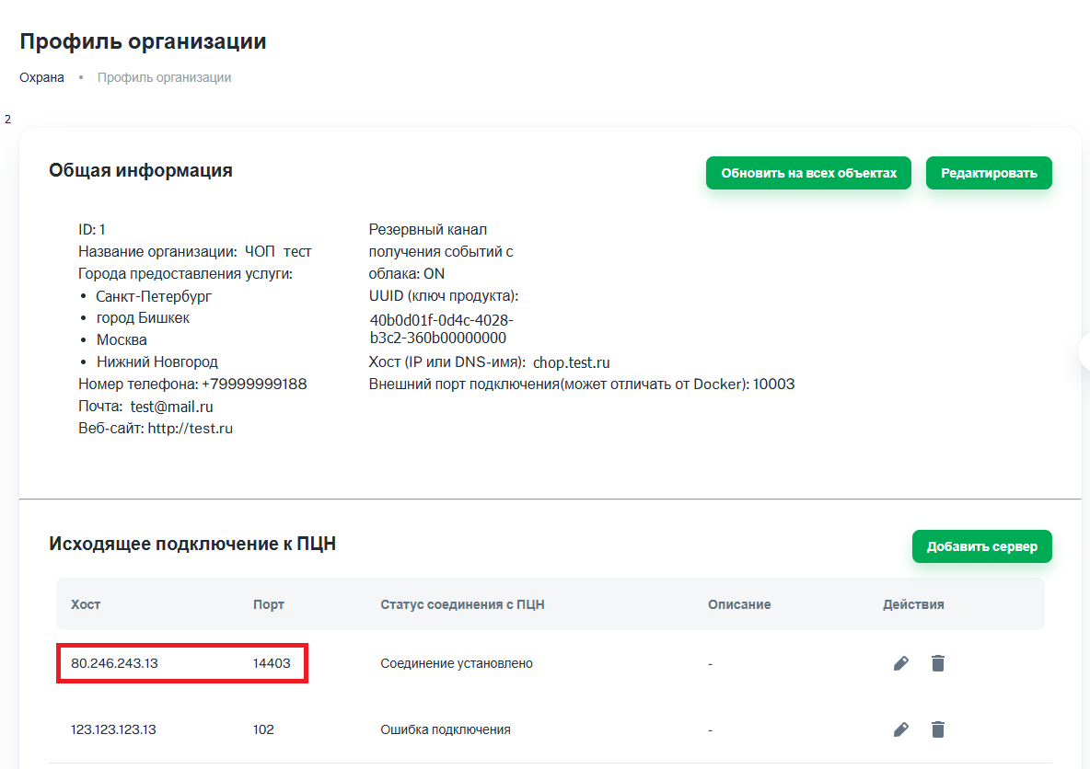Click the 'Описание' column header
Screen dimensions: 1090x769
point(739,604)
